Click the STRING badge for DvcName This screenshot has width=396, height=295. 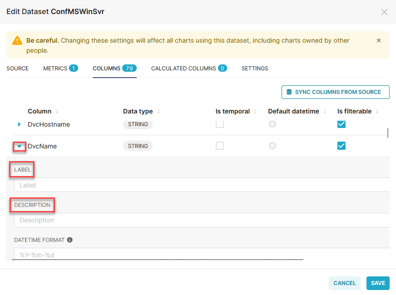click(138, 146)
